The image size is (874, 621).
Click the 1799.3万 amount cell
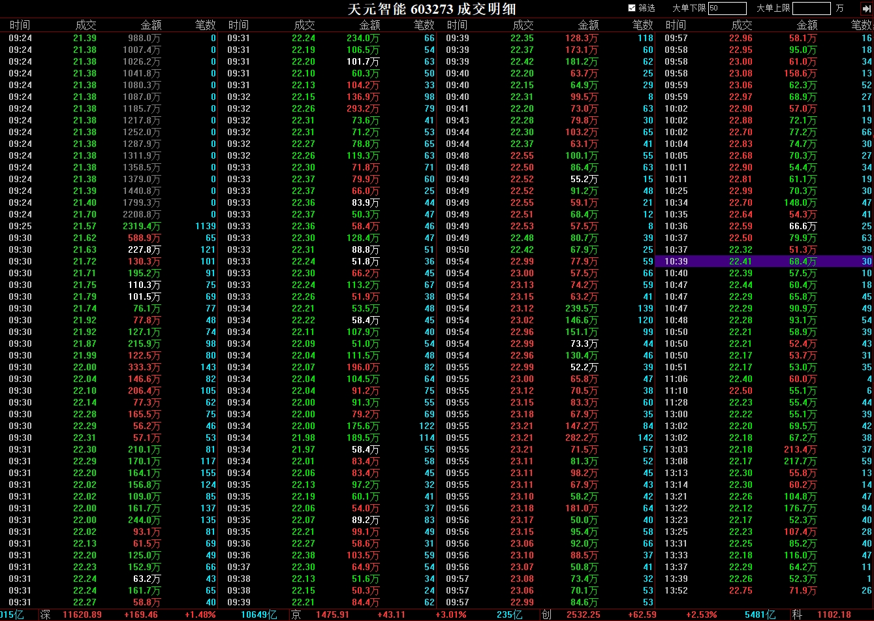click(142, 202)
